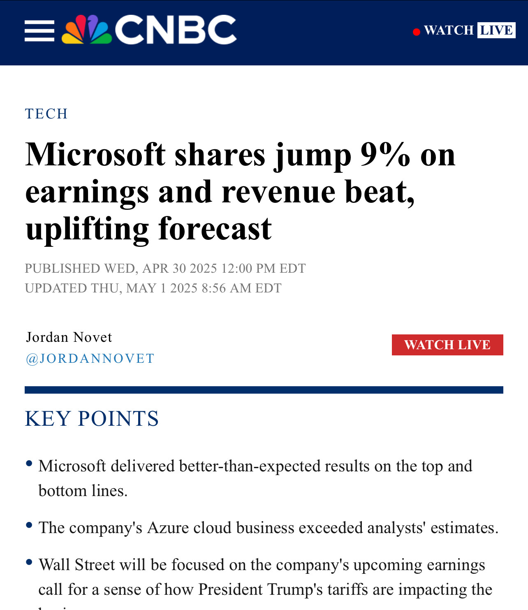Viewport: 528px width, 610px height.
Task: Select the better-than-expected results key point
Action: click(255, 478)
